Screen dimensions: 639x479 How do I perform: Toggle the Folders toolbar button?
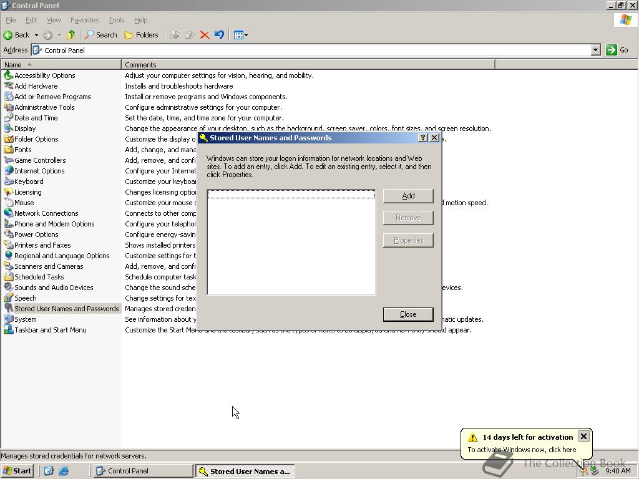(x=141, y=35)
